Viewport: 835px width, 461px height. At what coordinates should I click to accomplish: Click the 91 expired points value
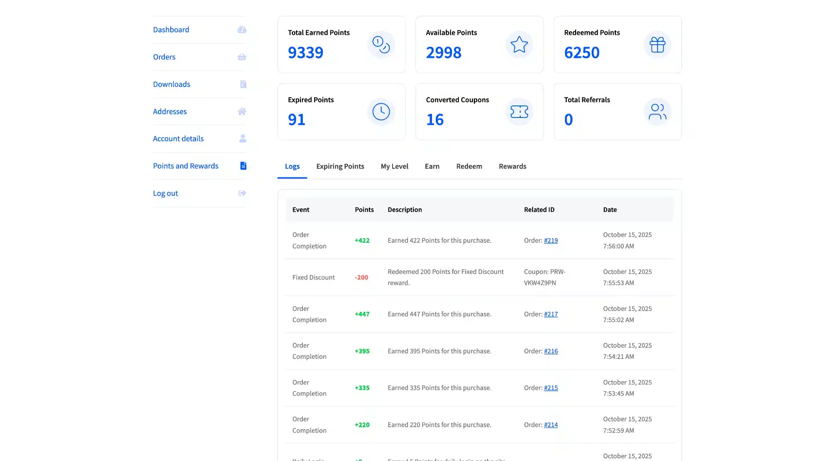click(297, 120)
